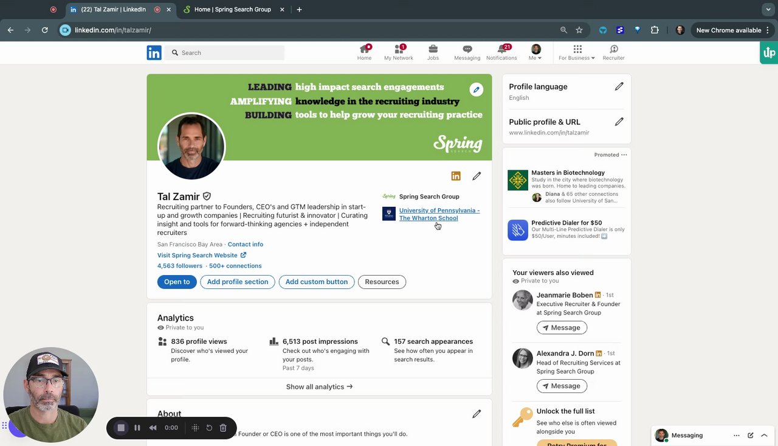
Task: Pause the screen recording
Action: 137,428
